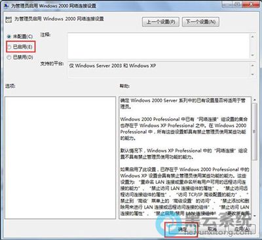Click the supported platform scroll down arrow
The image size is (262, 240).
click(253, 75)
